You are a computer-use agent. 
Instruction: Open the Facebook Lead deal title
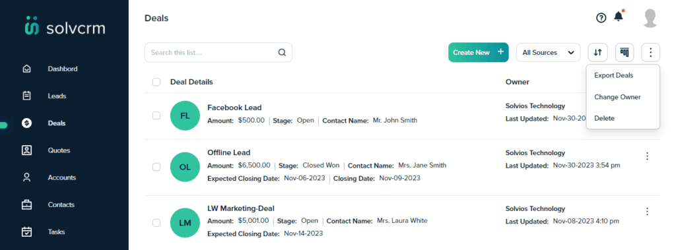pyautogui.click(x=234, y=108)
